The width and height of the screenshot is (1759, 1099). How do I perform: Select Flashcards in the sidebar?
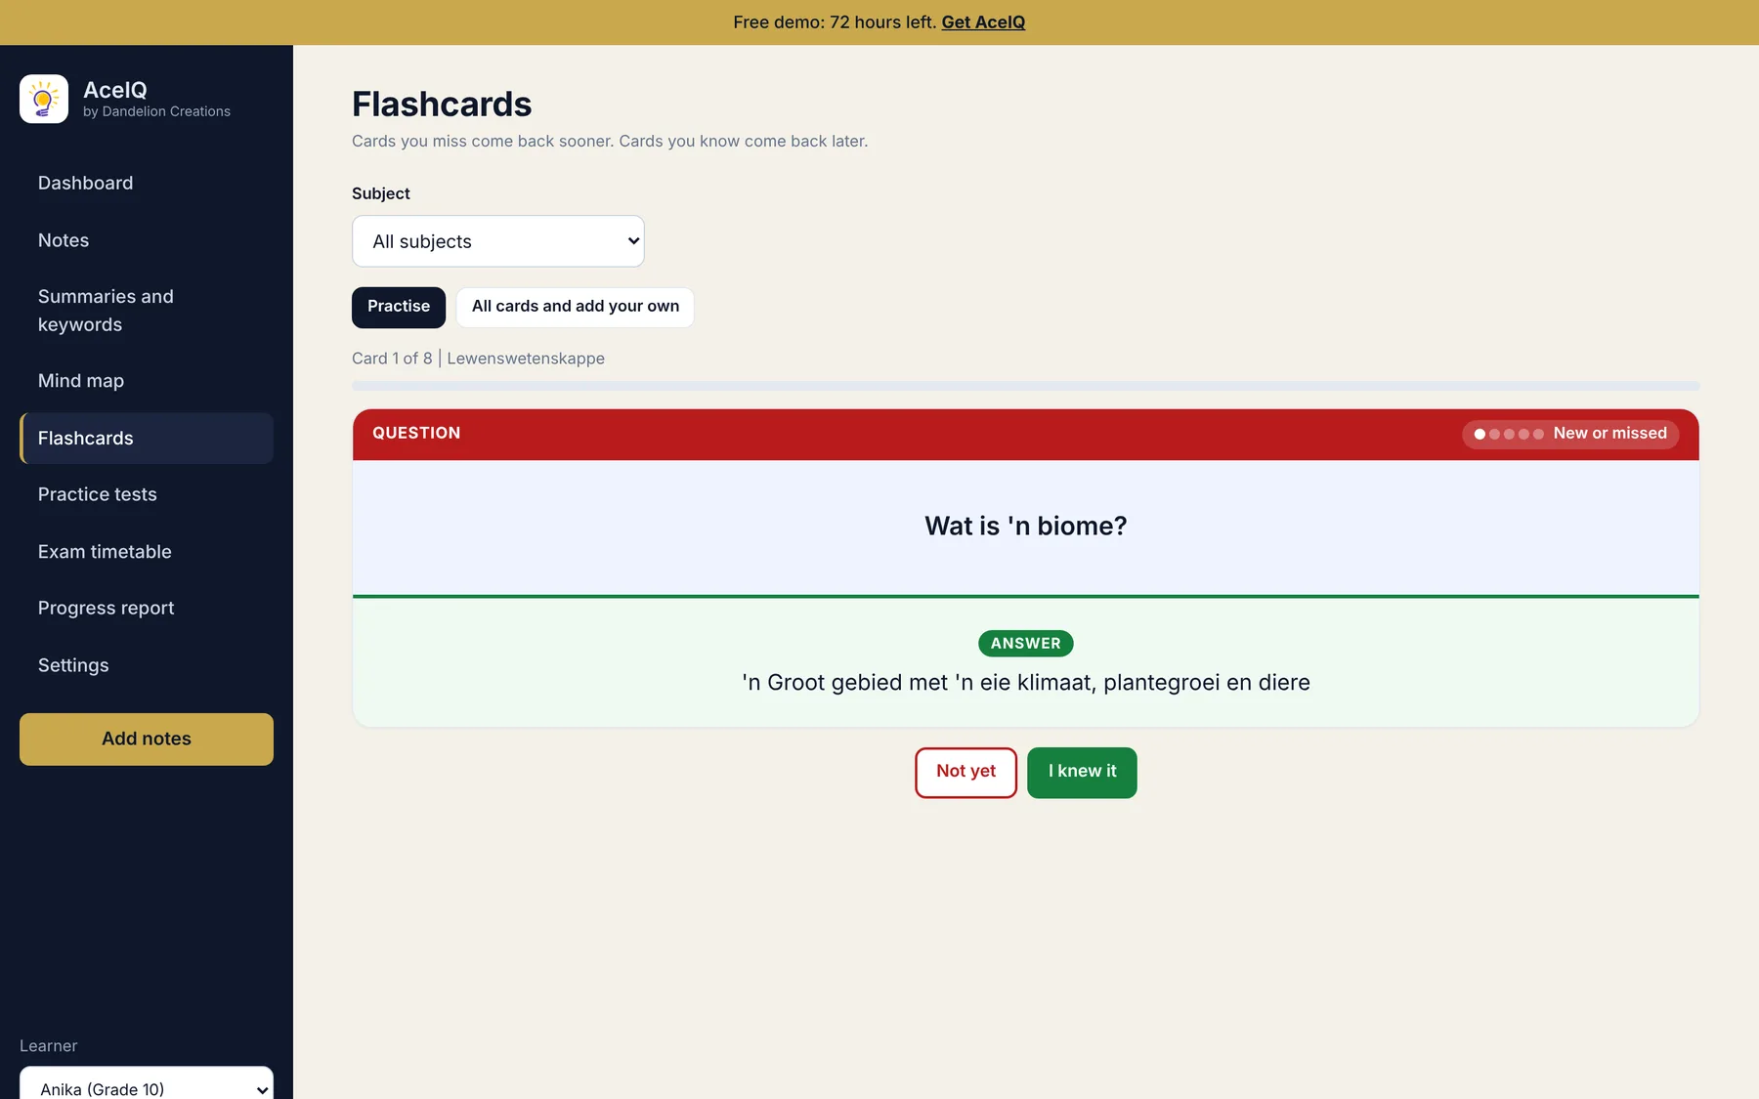pos(147,439)
